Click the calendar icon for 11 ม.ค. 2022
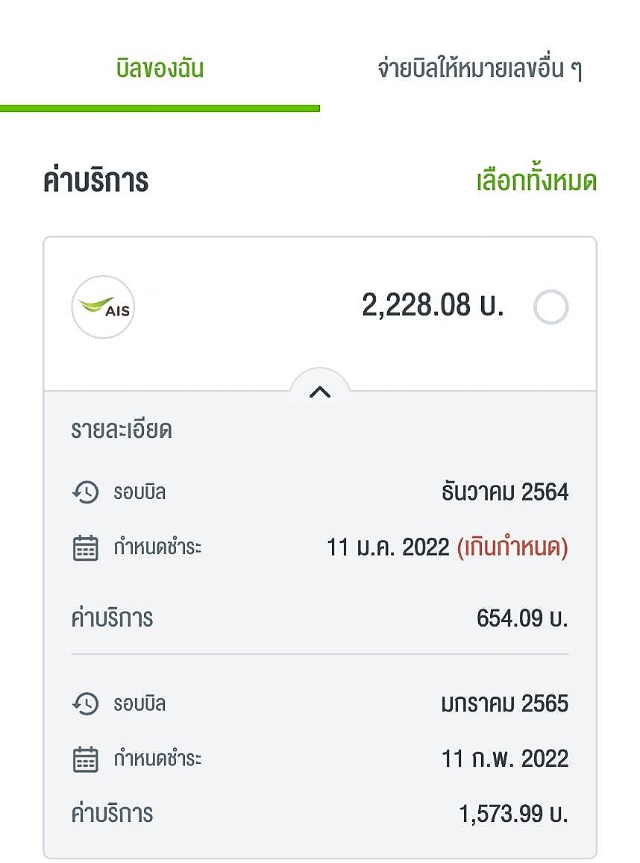The height and width of the screenshot is (863, 640). click(x=85, y=547)
